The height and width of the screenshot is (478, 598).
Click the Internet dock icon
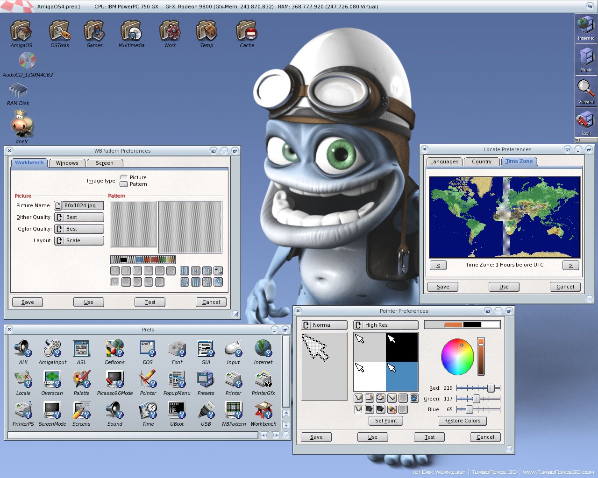(586, 28)
